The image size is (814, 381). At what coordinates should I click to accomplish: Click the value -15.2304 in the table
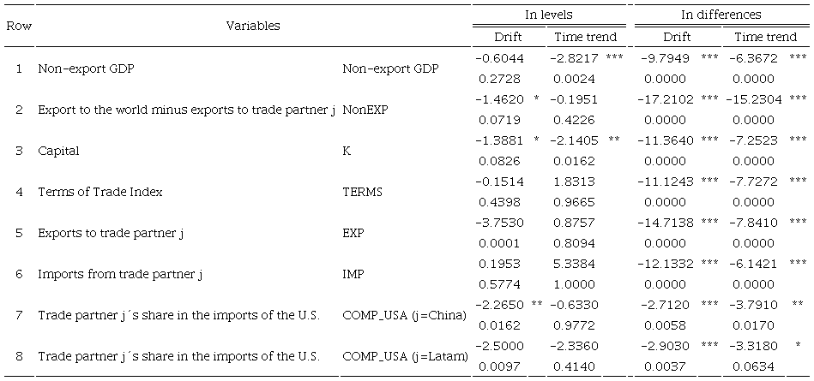click(x=752, y=99)
